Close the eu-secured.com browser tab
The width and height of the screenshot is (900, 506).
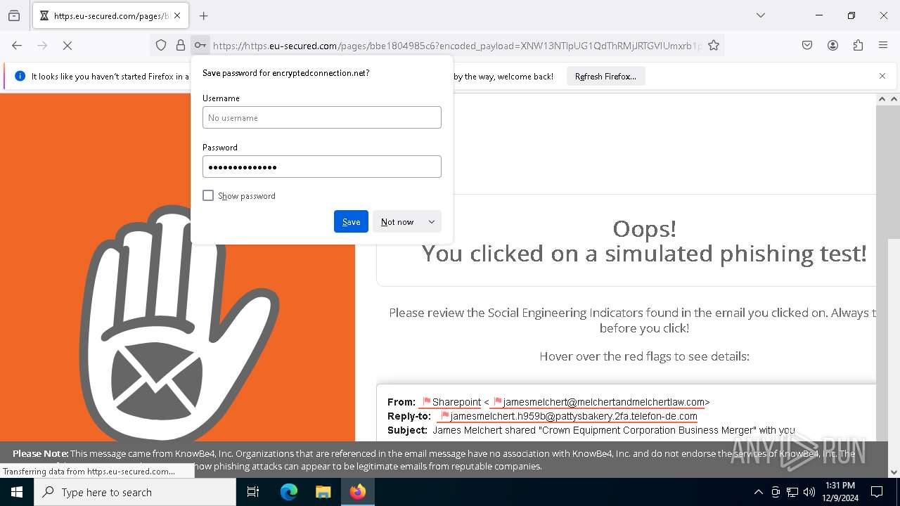177,15
